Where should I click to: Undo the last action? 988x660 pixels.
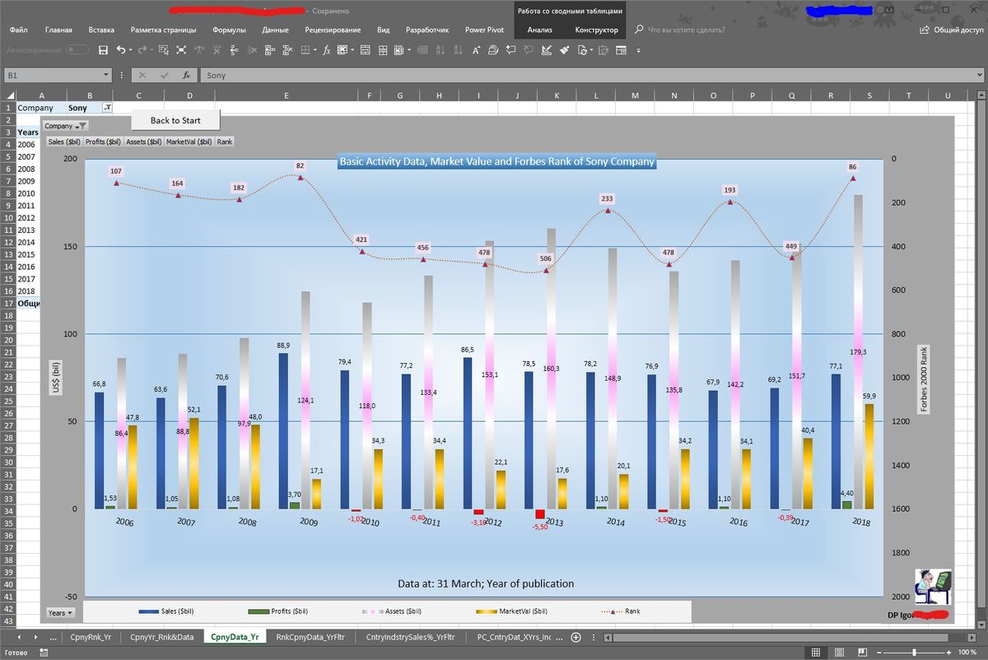point(121,50)
